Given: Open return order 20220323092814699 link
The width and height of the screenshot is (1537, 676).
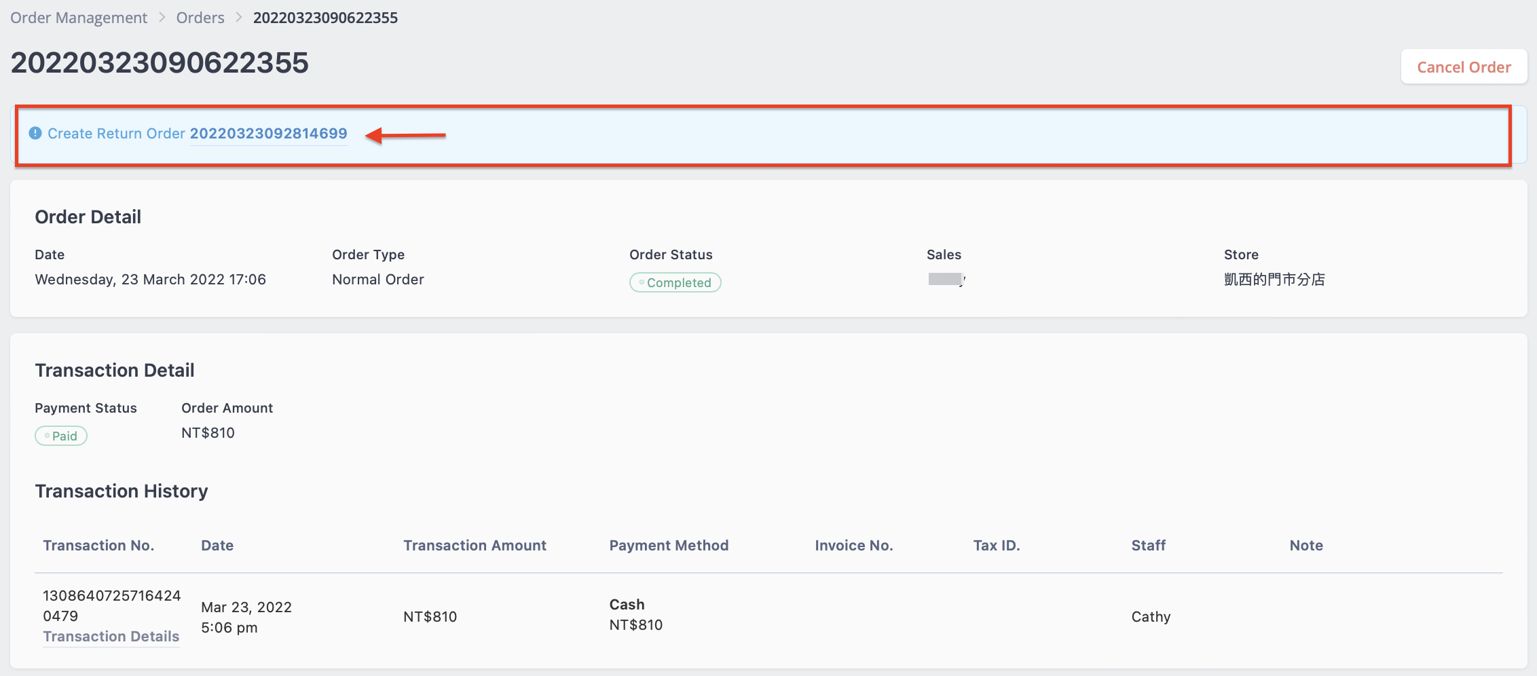Looking at the screenshot, I should pos(268,134).
